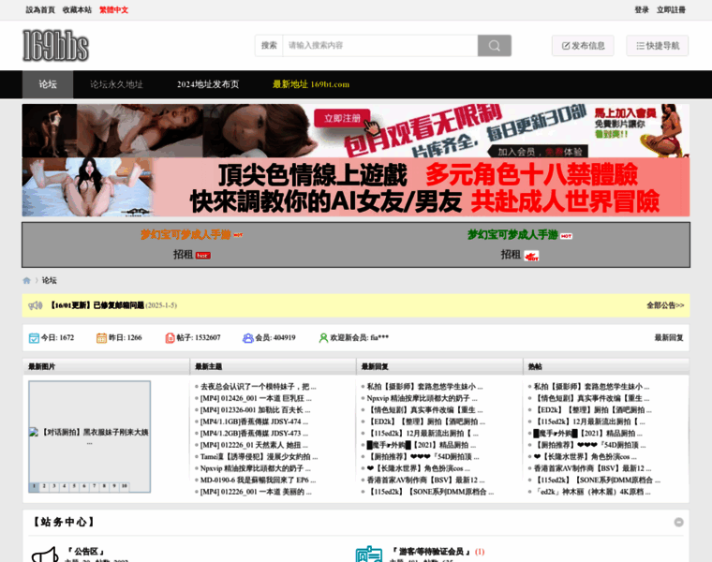Viewport: 712px width, 562px height.
Task: Select slide number 10 in image carousel
Action: 124,487
